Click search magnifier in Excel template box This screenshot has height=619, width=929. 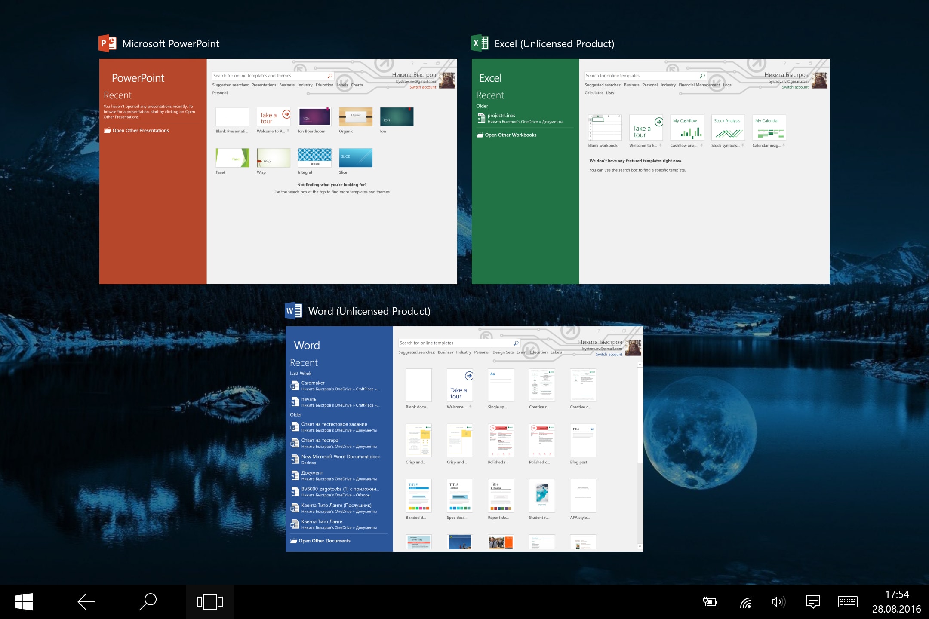click(702, 76)
